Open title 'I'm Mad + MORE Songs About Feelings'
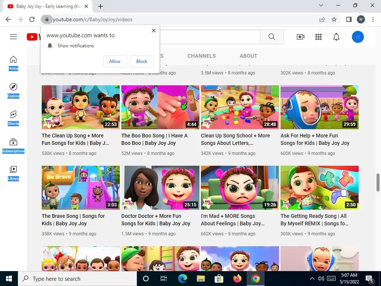Image resolution: width=381 pixels, height=286 pixels. [233, 220]
